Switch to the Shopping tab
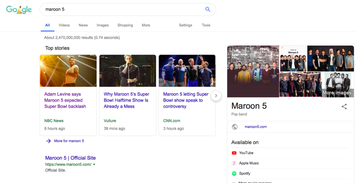This screenshot has height=183, width=357. [125, 25]
